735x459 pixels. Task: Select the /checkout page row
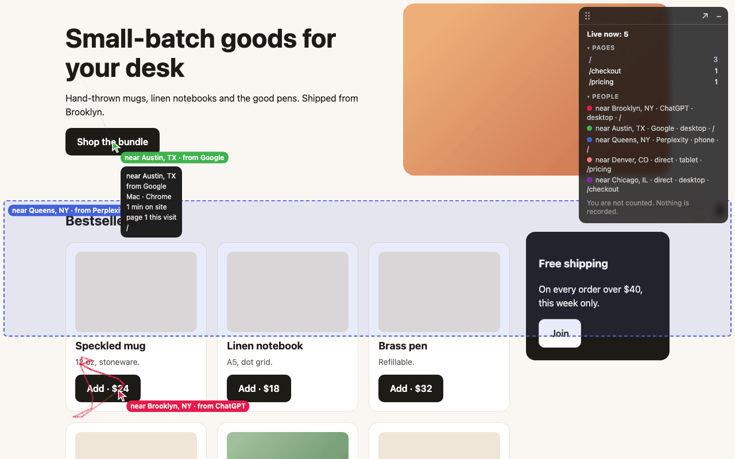tap(653, 71)
